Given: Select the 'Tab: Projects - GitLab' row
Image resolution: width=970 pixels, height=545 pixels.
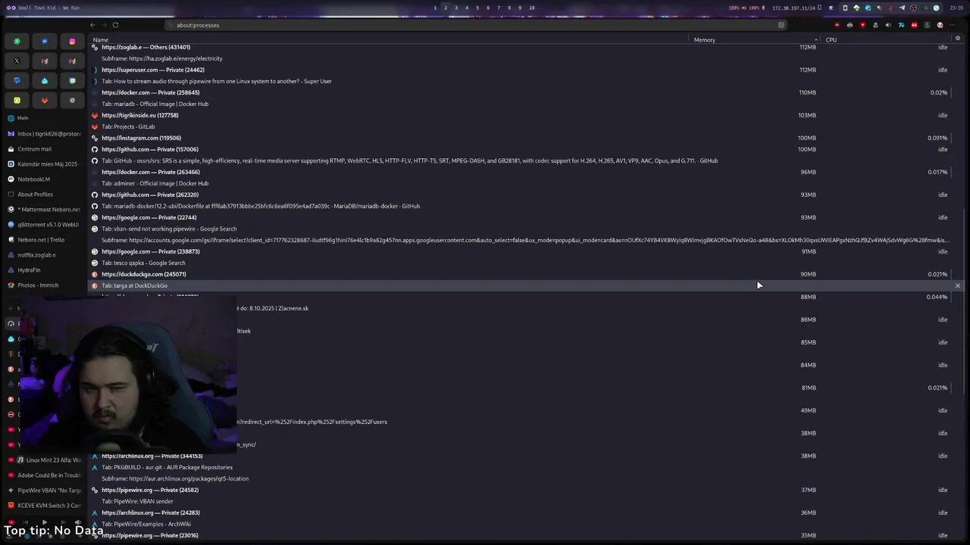Looking at the screenshot, I should [525, 126].
